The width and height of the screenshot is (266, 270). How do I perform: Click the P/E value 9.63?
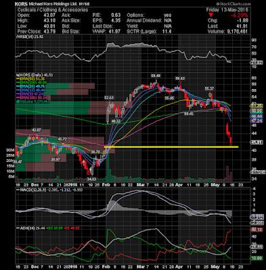tap(116, 16)
